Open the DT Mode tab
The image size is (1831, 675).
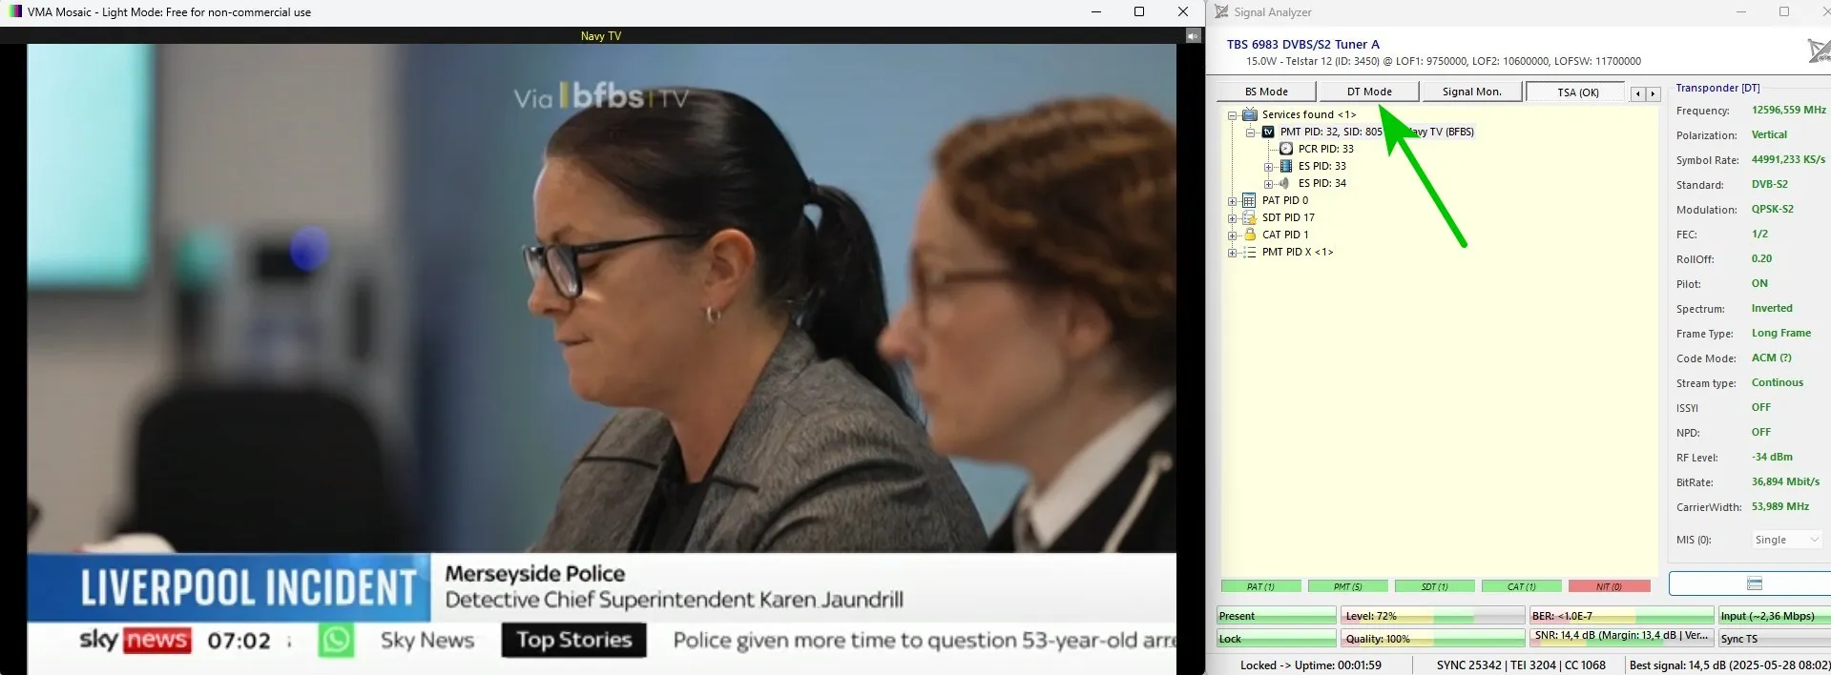point(1368,92)
